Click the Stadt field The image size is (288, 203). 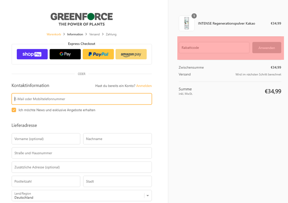coord(118,181)
